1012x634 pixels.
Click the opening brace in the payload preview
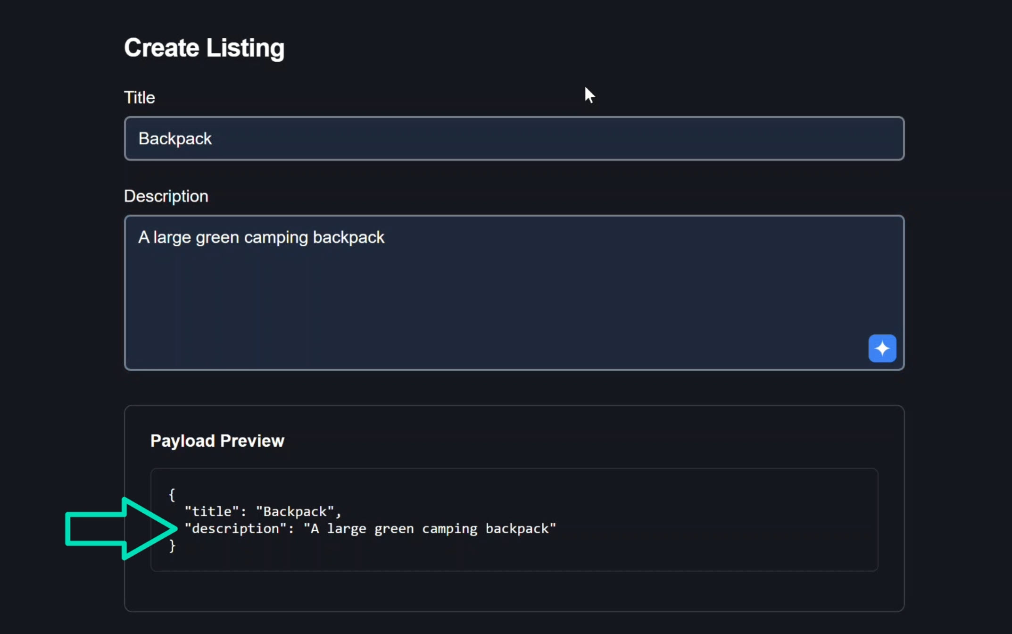(x=172, y=494)
